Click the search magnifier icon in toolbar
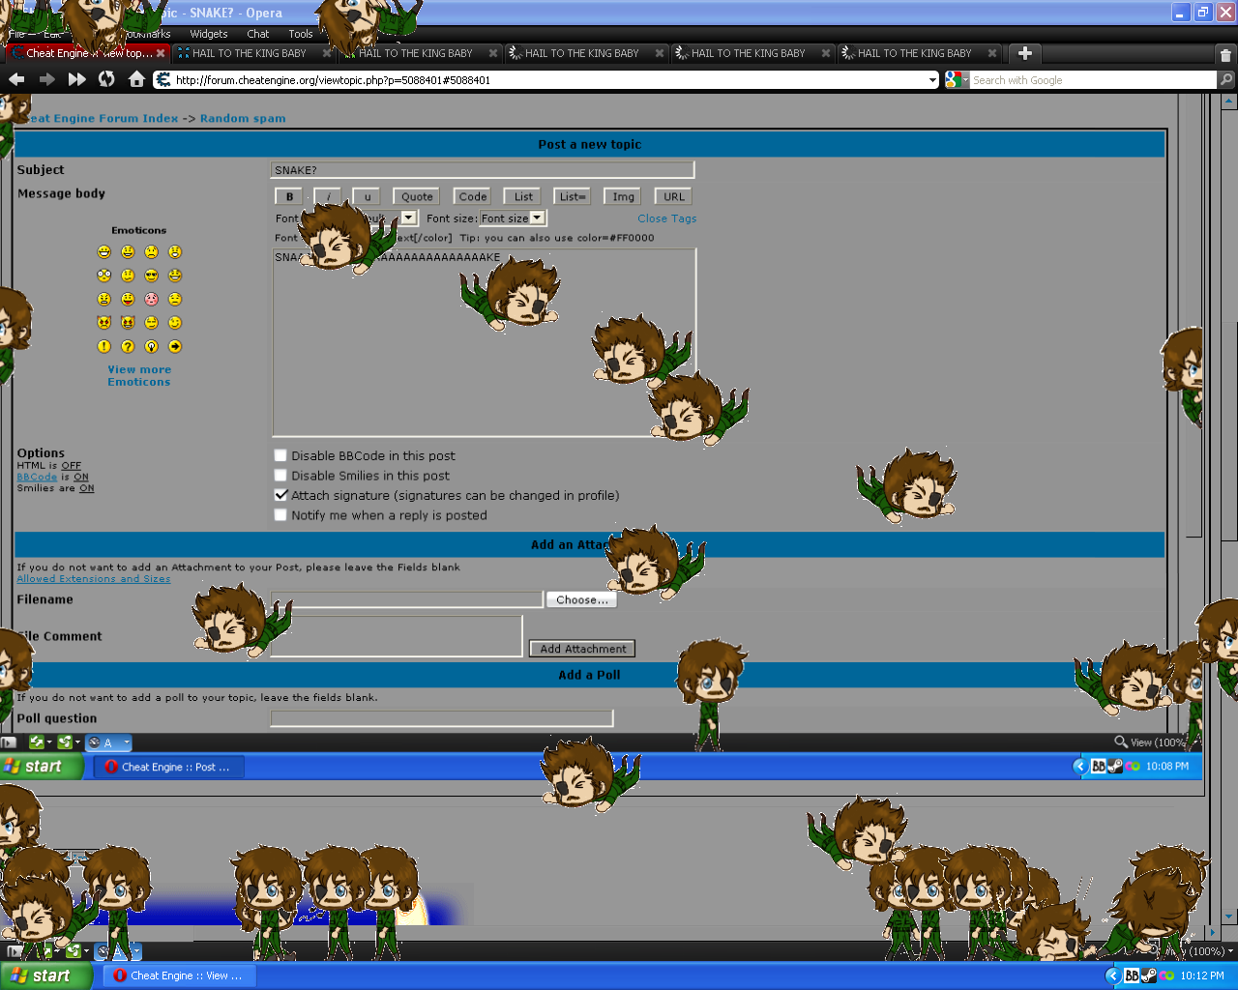This screenshot has width=1238, height=990. pos(1226,80)
